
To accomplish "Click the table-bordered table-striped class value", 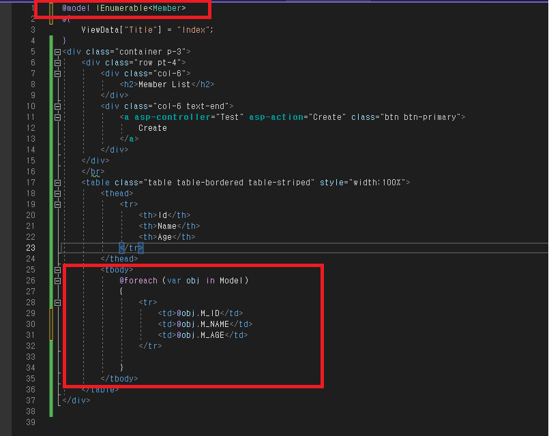I will tap(244, 183).
